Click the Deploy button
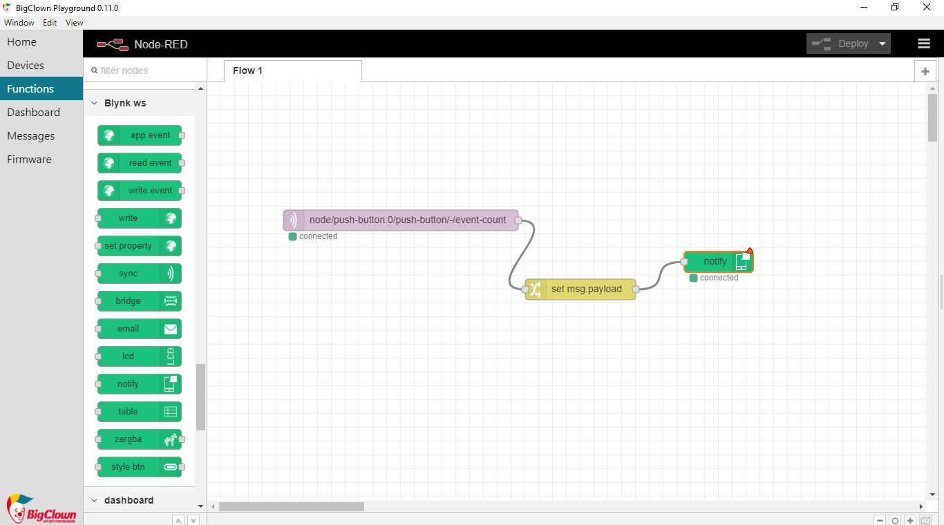 tap(841, 44)
